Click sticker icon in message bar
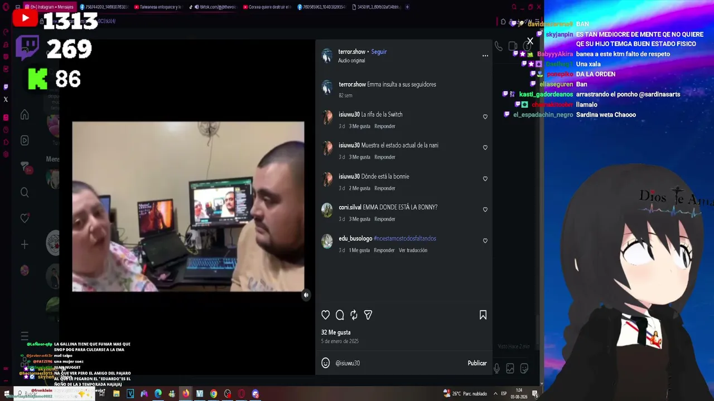 524,368
